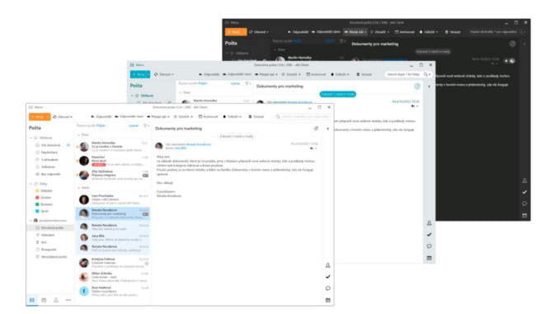Open the bell icon in dark window sidebar

(x=524, y=180)
